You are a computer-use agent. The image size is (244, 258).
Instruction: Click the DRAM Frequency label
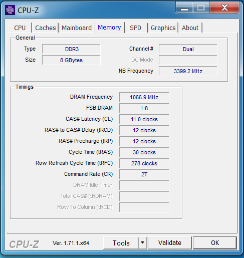click(x=91, y=97)
